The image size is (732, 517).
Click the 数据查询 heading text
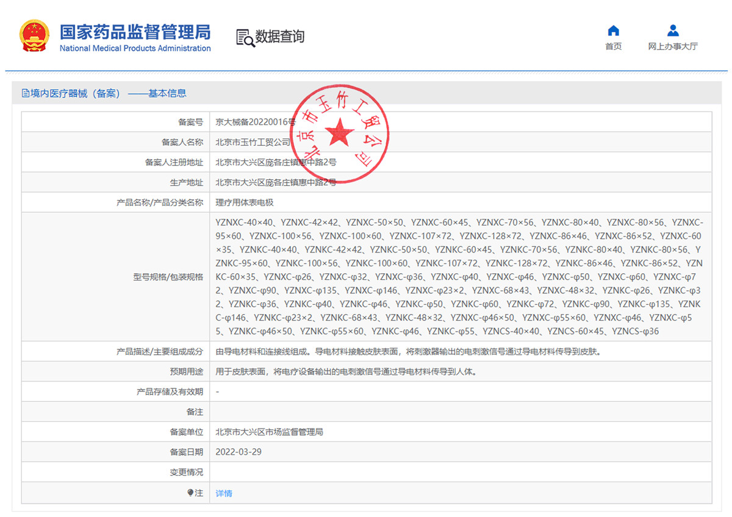pyautogui.click(x=279, y=37)
